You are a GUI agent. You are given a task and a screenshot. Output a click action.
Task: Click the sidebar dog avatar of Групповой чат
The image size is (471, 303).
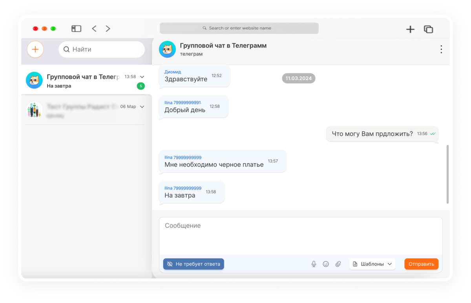[x=34, y=80]
